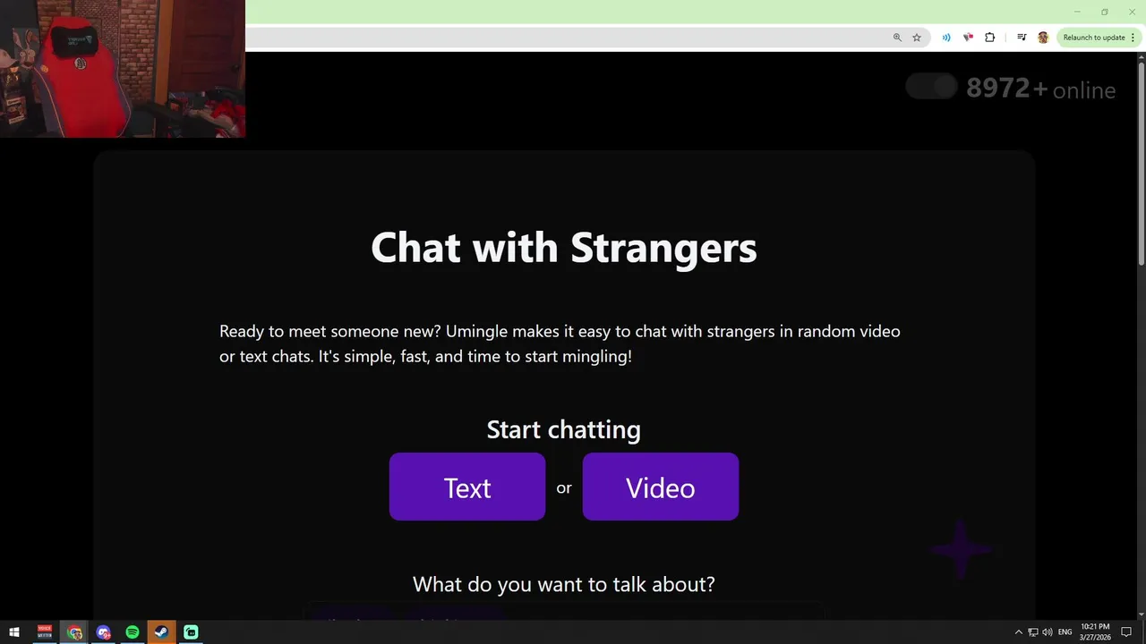This screenshot has height=644, width=1146.
Task: Open the media controls music-note icon
Action: click(1022, 38)
